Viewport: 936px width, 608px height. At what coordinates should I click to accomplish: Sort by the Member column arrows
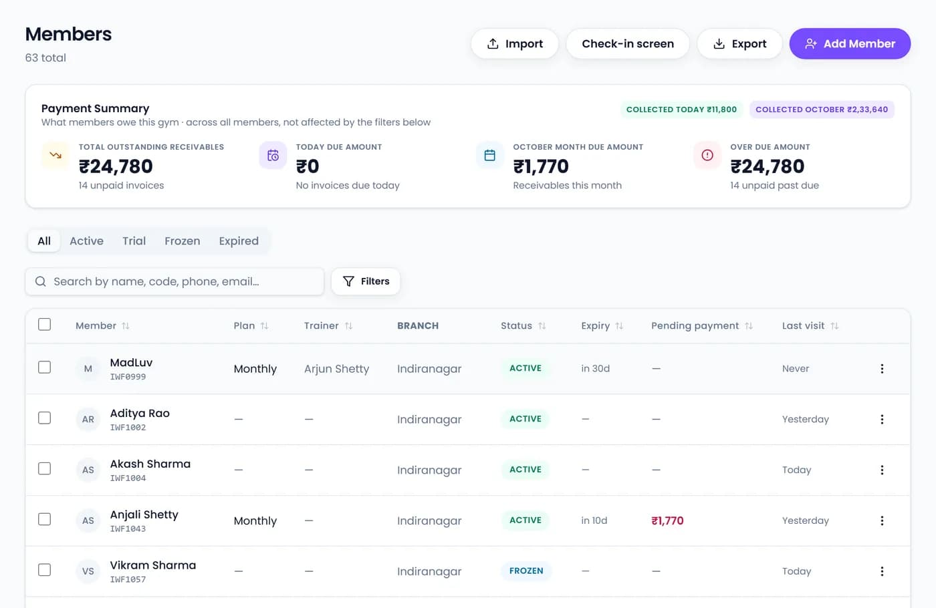click(x=126, y=326)
